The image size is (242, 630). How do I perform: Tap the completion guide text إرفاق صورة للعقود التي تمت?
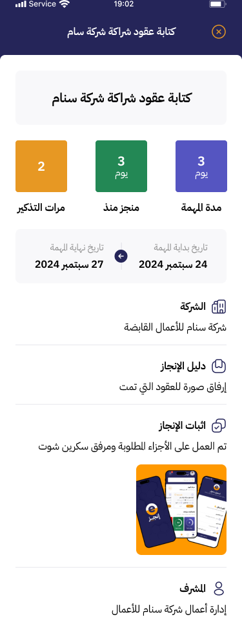click(173, 387)
